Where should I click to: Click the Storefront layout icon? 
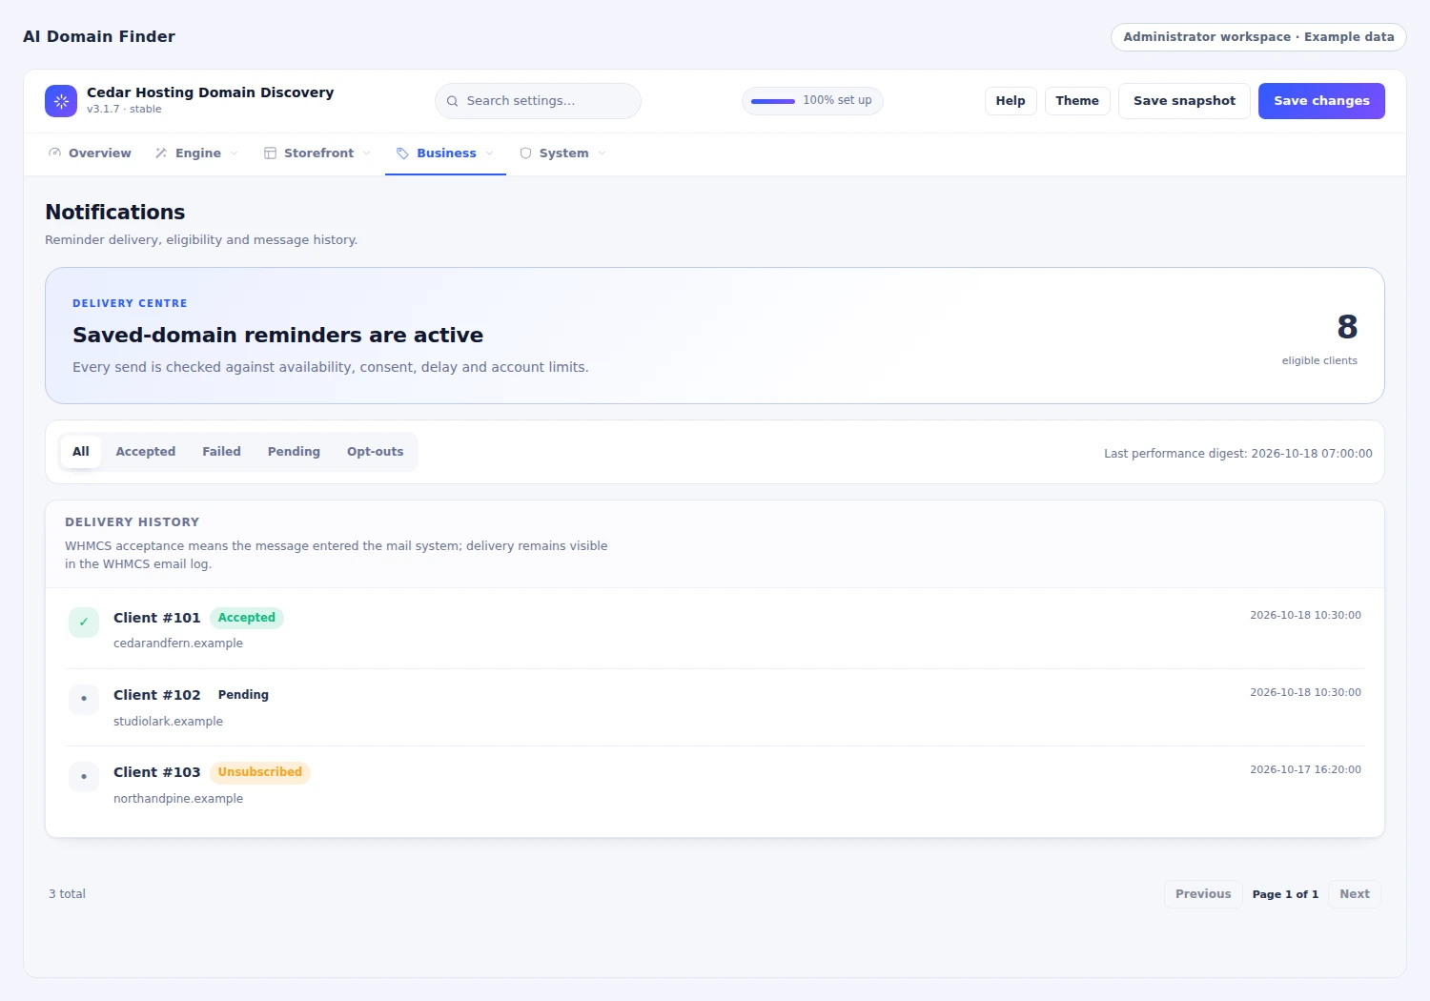(x=270, y=153)
